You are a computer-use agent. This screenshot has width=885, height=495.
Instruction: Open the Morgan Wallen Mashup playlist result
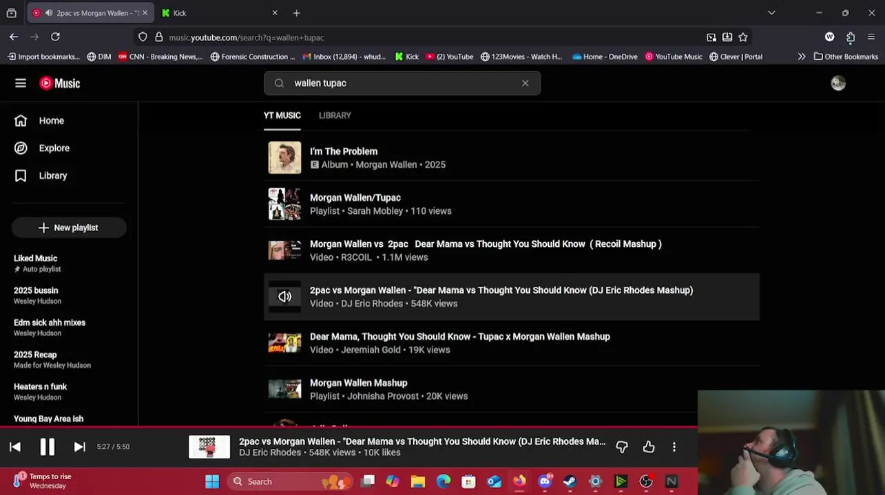pos(512,389)
